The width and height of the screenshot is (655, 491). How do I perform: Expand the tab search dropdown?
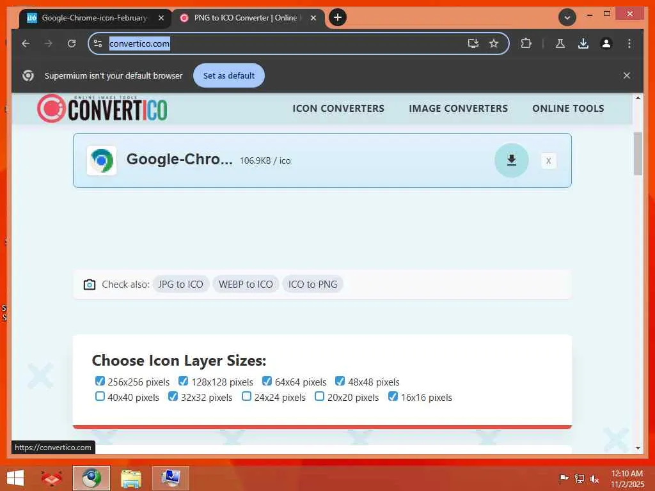[567, 17]
